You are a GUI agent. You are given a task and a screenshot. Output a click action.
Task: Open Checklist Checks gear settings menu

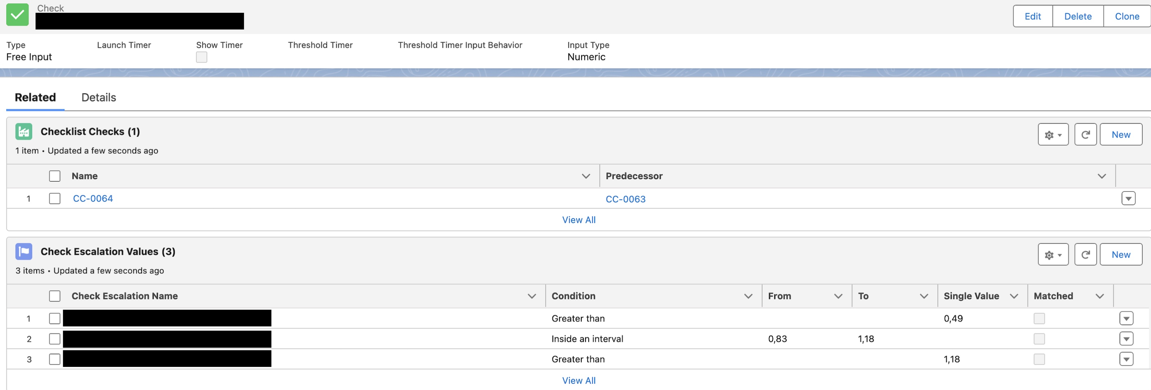[x=1053, y=135]
